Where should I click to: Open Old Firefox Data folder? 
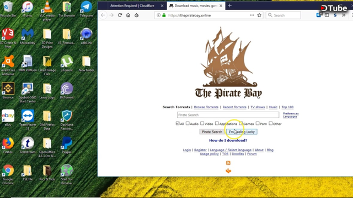click(47, 120)
